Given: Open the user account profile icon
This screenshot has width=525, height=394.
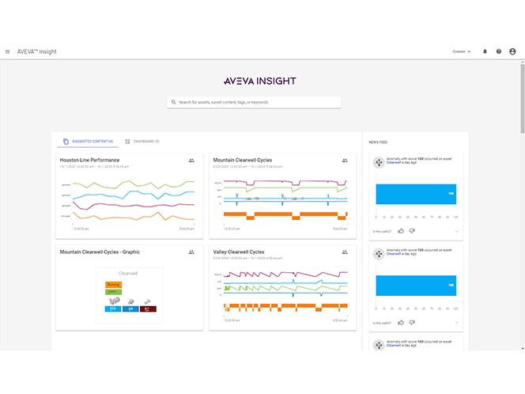Looking at the screenshot, I should tap(512, 51).
